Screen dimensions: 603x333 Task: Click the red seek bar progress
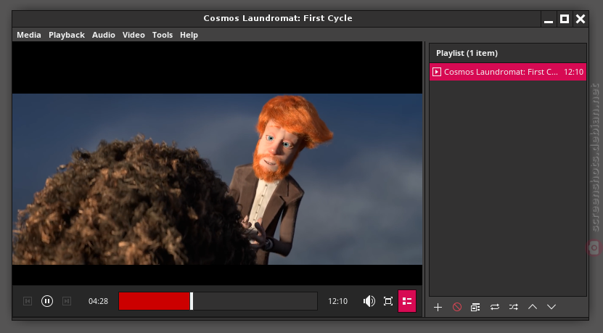155,301
